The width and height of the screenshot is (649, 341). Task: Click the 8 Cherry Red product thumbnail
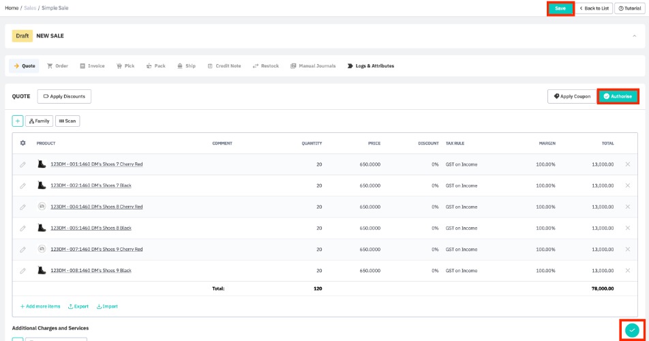[x=42, y=207]
